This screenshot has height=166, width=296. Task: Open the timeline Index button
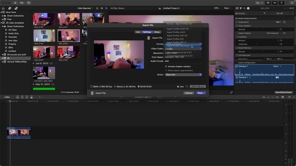coord(7,97)
